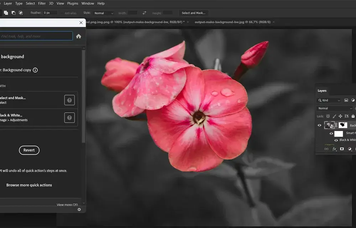Toggle Black & White filter visibility eye
This screenshot has height=228, width=356.
(x=336, y=140)
